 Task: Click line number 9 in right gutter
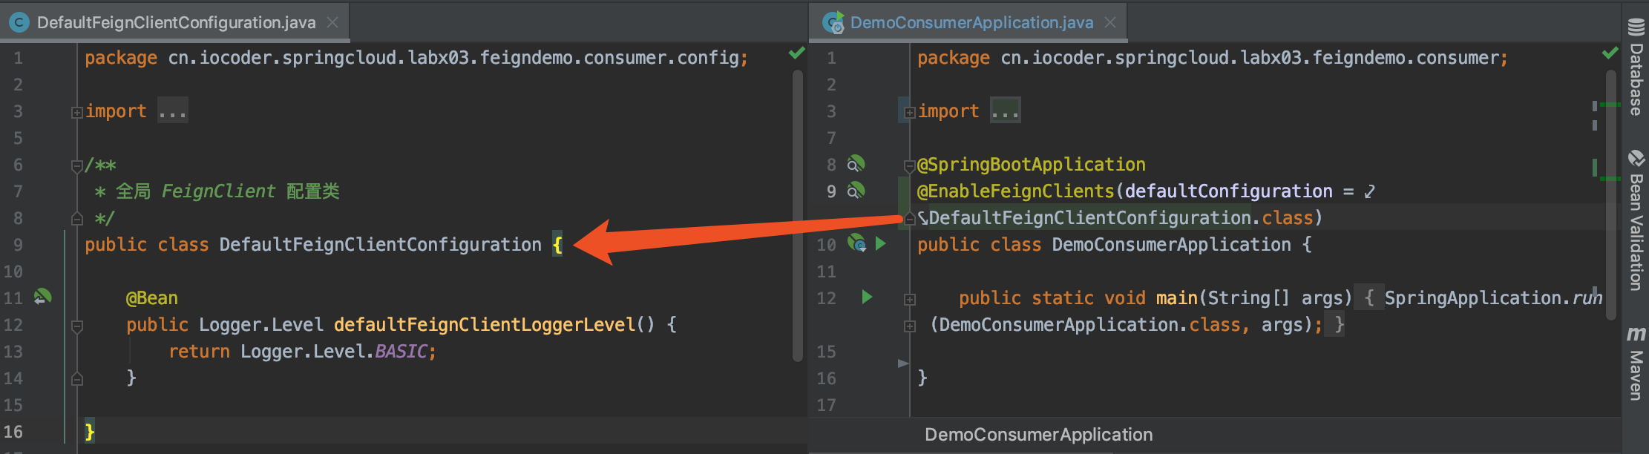tap(831, 191)
